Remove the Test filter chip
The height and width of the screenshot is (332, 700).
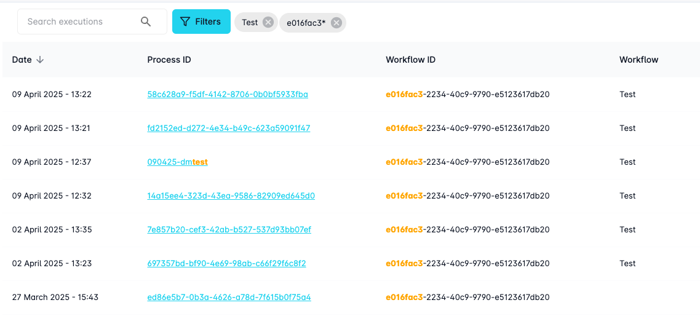click(x=268, y=22)
